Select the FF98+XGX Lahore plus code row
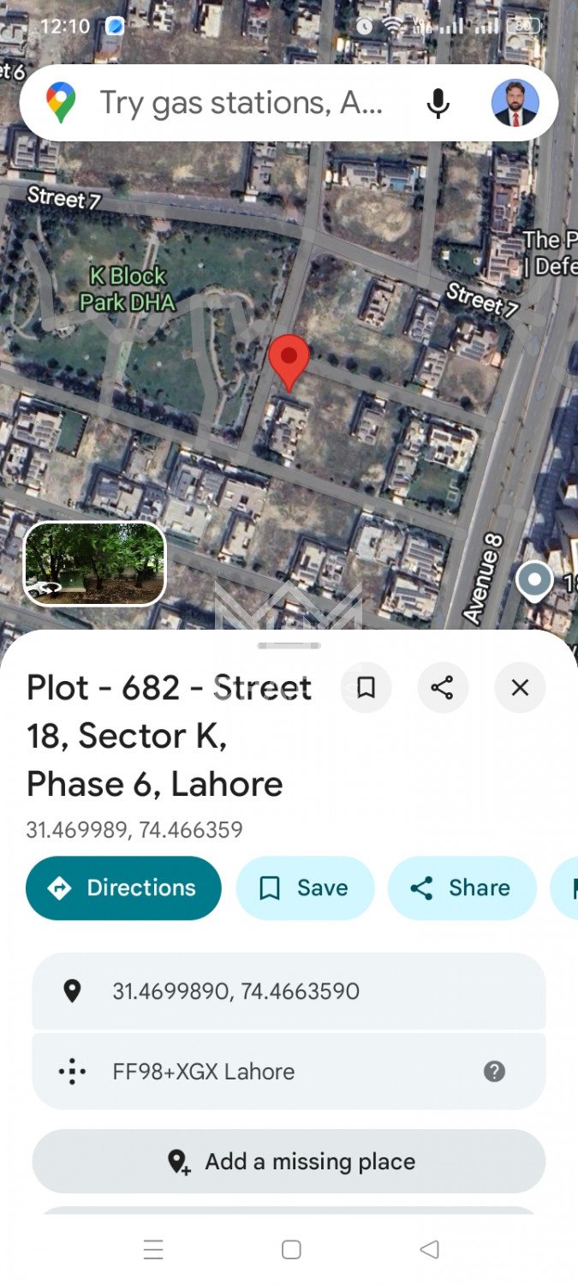Screen dimensions: 578x1285 [x=289, y=1071]
